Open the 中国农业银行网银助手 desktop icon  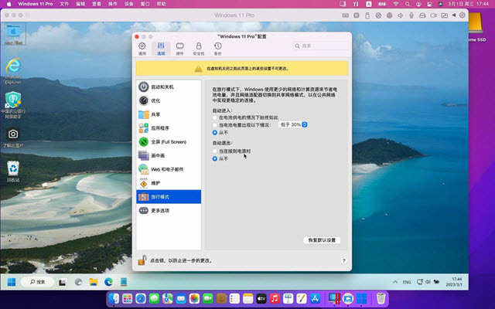(x=13, y=105)
